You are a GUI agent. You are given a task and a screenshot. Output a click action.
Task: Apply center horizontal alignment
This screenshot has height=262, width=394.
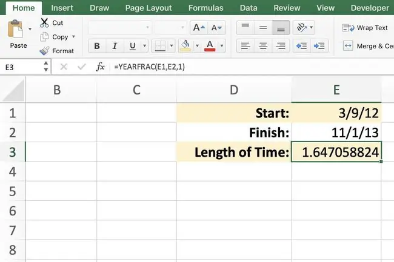(x=263, y=46)
